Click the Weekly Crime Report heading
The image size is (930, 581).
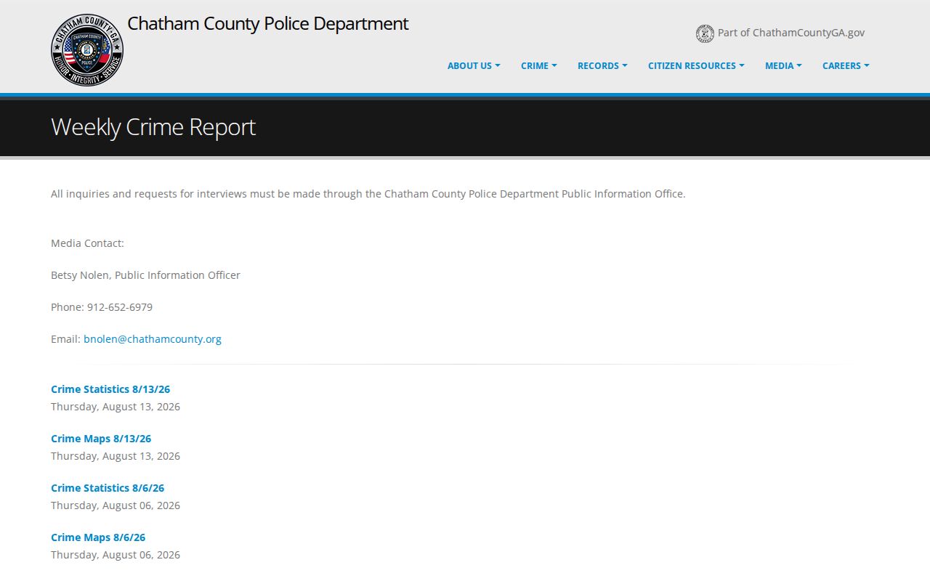153,127
